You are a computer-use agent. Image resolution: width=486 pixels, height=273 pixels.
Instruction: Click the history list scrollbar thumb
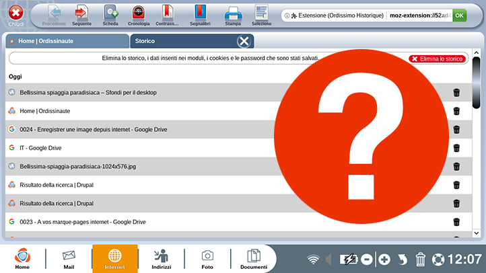click(477, 83)
